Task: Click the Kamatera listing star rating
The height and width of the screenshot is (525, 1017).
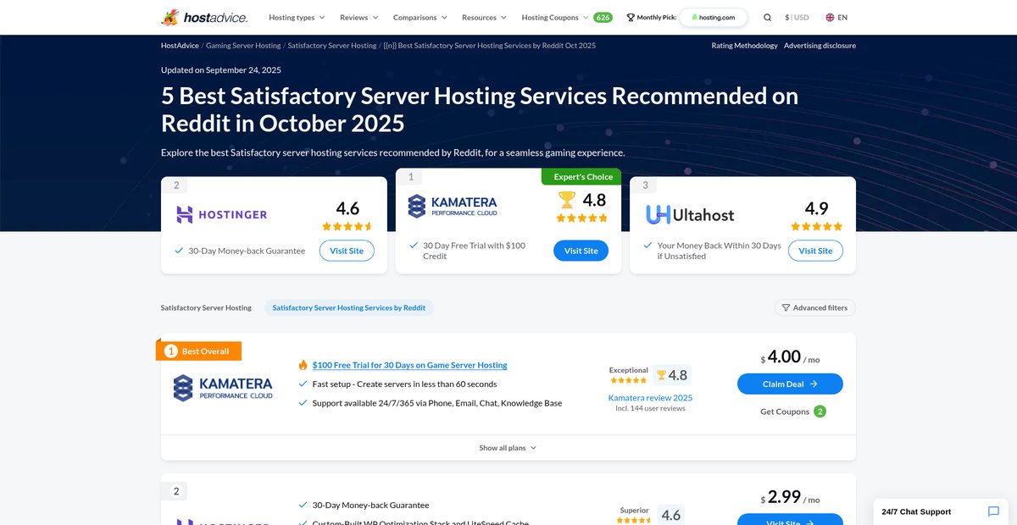Action: tap(629, 380)
